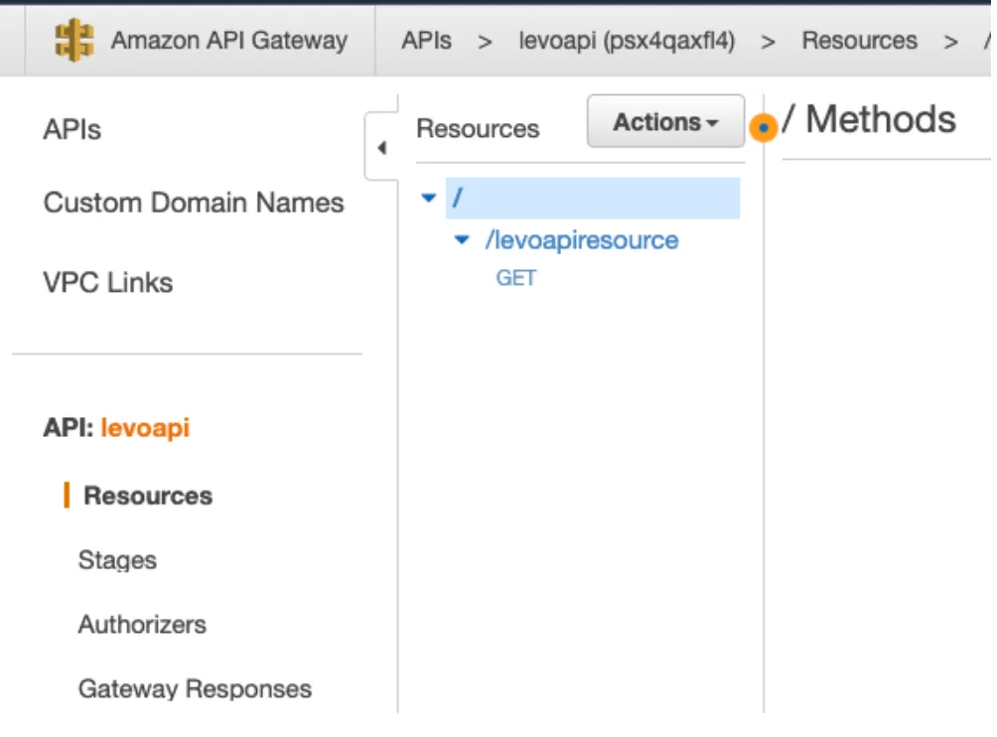Viewport: 997px width, 737px height.
Task: Click the levoapi API name link
Action: [x=145, y=428]
